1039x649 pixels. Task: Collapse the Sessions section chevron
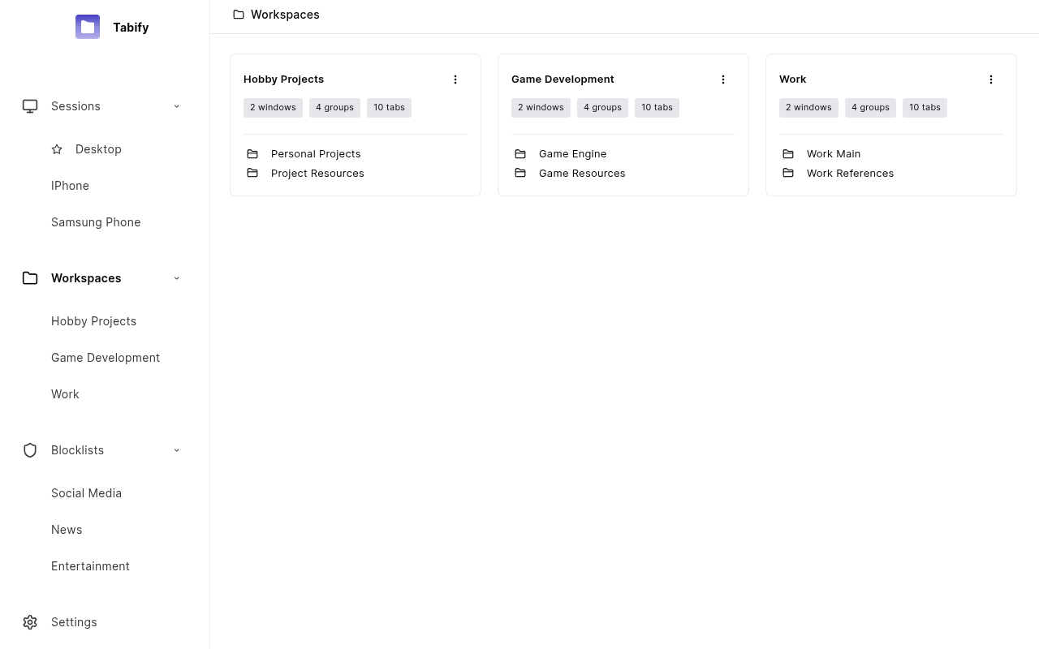(176, 106)
